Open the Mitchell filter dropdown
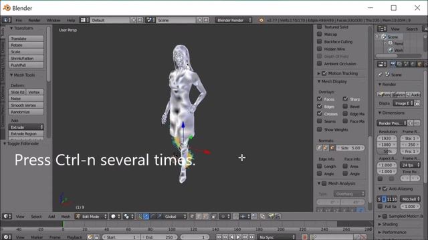The image size is (428, 240). pos(410,199)
